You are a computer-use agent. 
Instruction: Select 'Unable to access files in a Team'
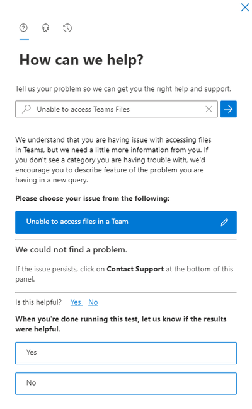(x=126, y=222)
